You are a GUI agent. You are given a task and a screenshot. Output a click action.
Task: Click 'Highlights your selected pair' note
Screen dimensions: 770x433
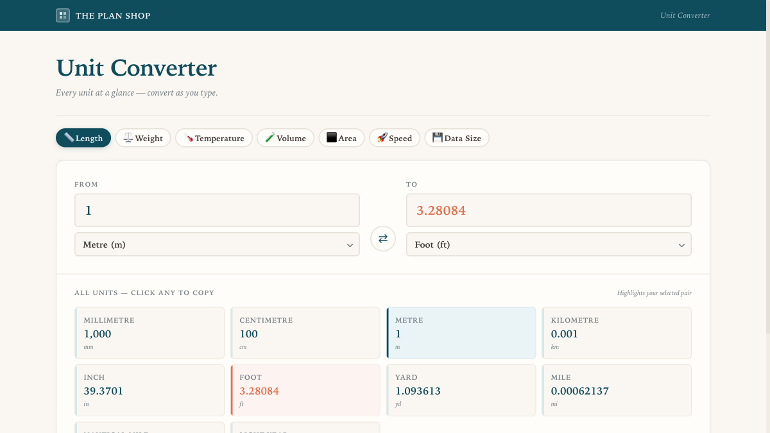click(654, 293)
